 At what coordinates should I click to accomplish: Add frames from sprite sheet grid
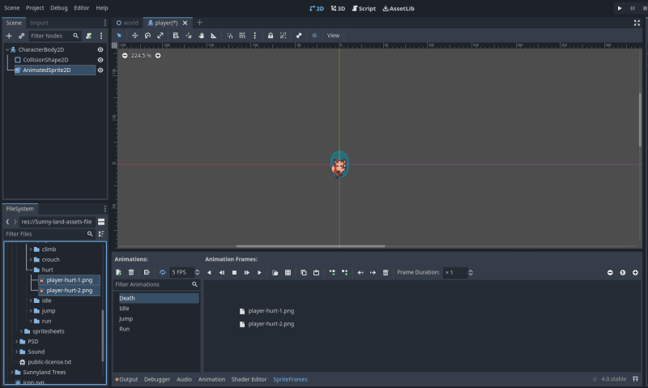[288, 273]
